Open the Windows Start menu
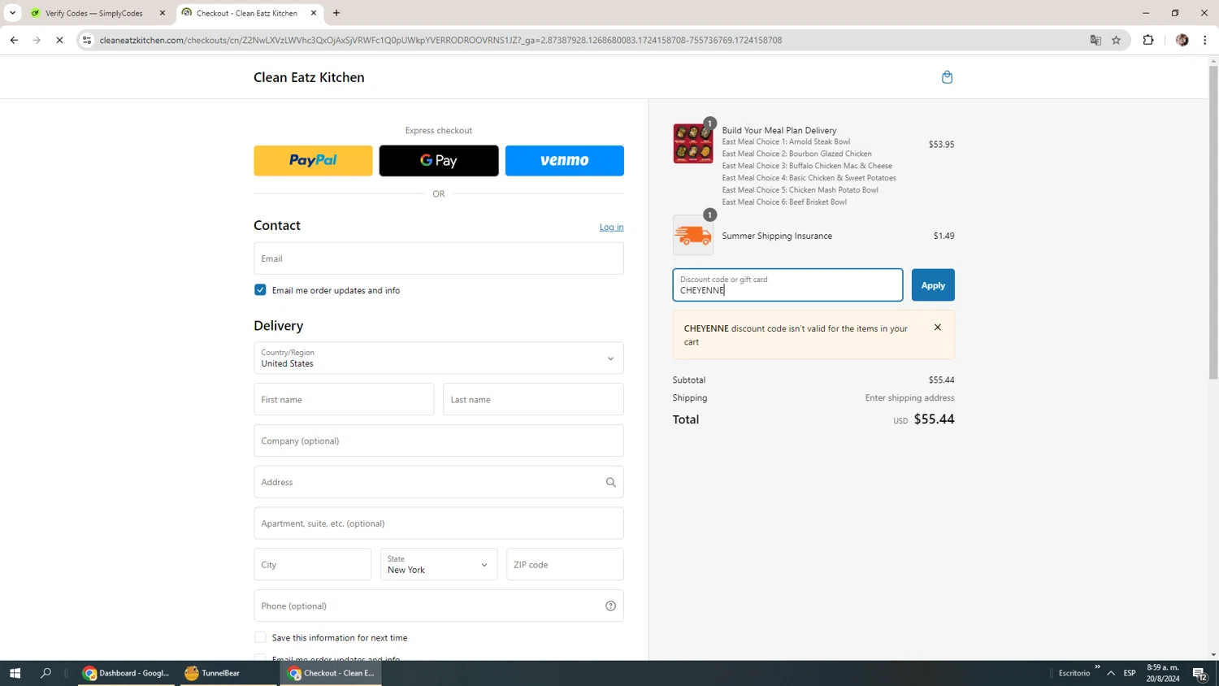Image resolution: width=1219 pixels, height=686 pixels. click(x=15, y=673)
